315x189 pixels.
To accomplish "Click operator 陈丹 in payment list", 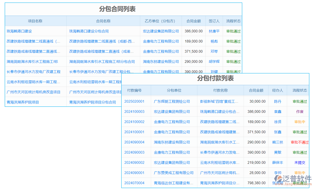I will pos(278,101).
